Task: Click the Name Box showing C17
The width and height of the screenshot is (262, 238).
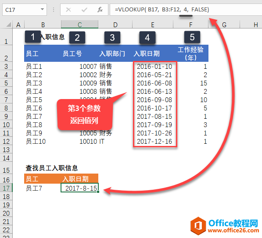Action: (25, 10)
